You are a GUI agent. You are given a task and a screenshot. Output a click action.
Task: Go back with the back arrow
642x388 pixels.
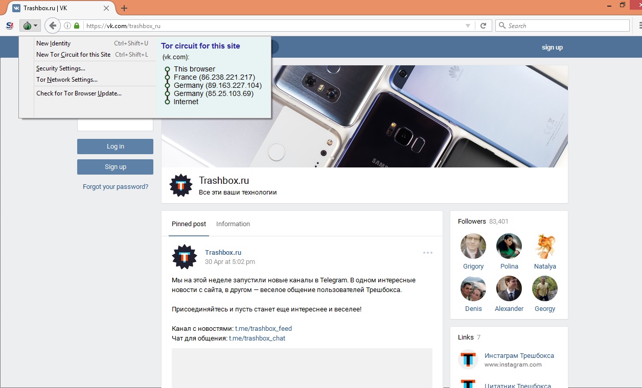52,26
